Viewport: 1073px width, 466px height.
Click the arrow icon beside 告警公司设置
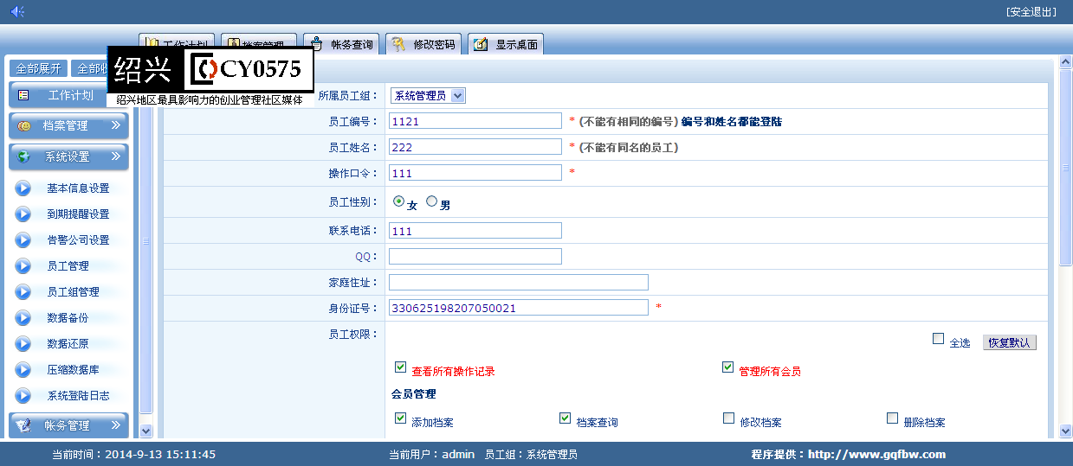[23, 239]
